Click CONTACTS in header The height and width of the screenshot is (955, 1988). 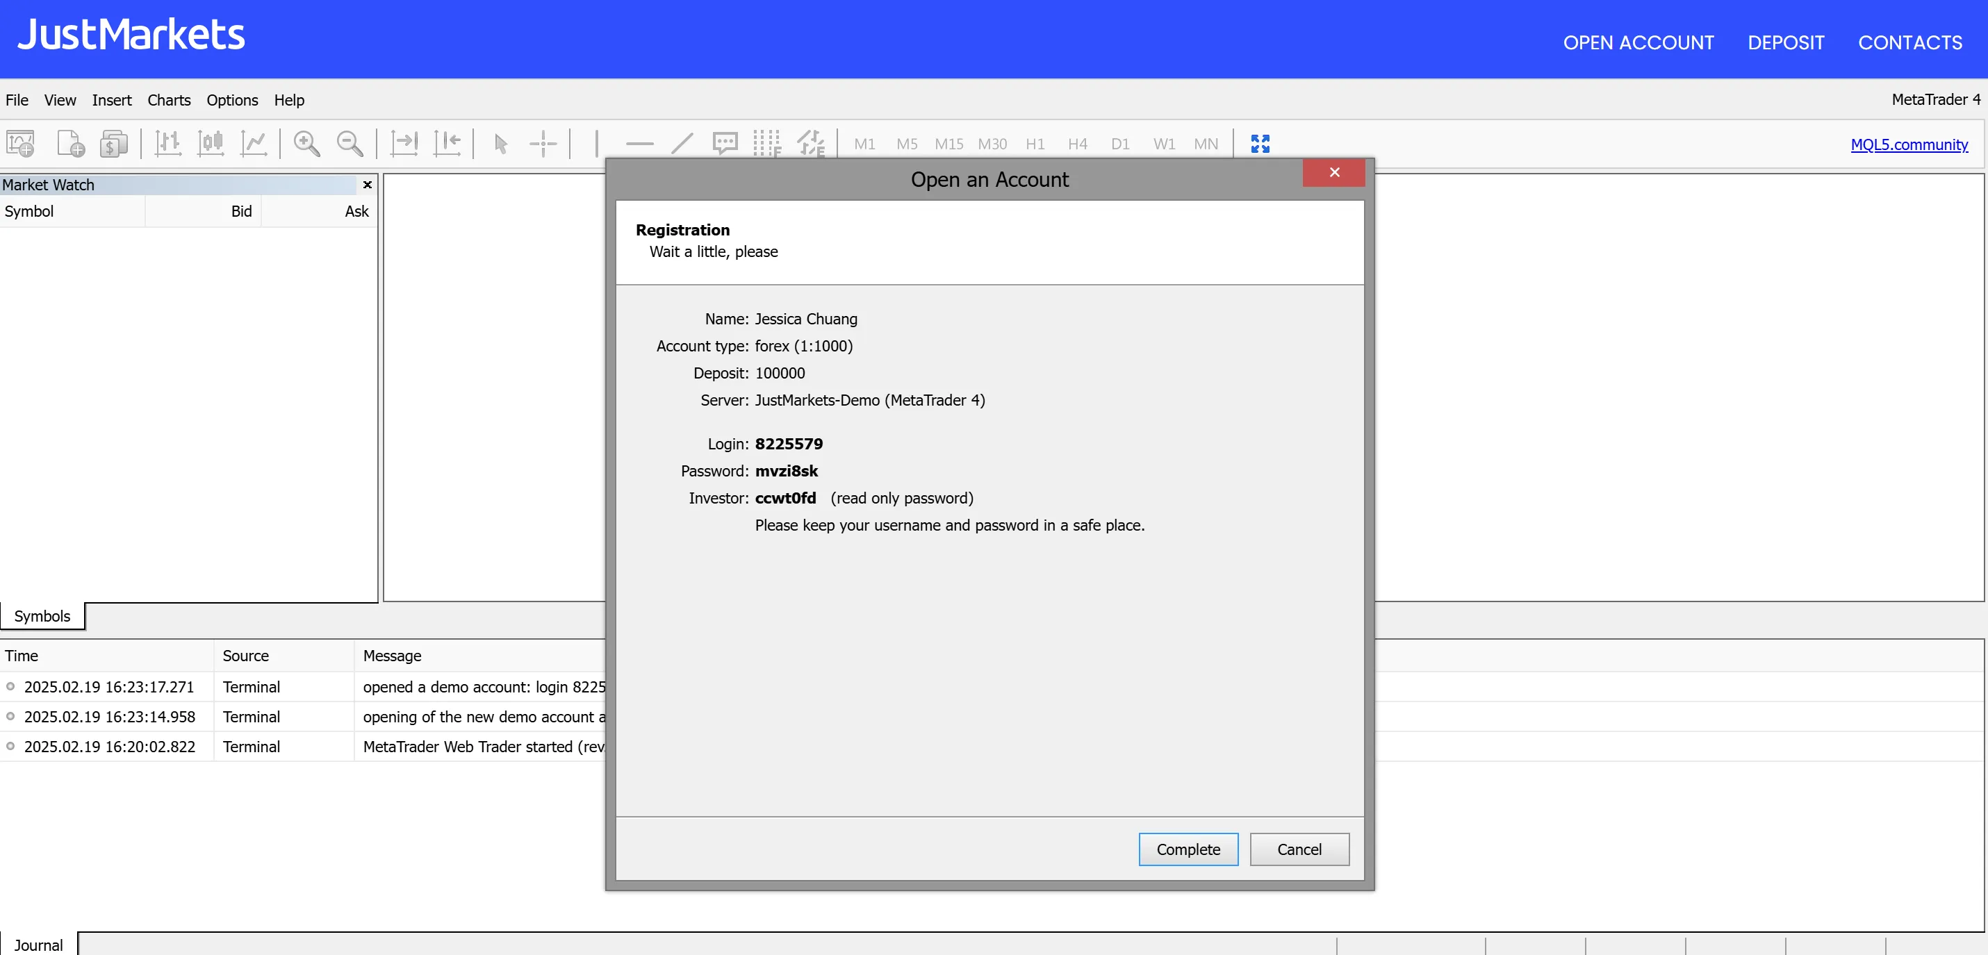(x=1909, y=42)
